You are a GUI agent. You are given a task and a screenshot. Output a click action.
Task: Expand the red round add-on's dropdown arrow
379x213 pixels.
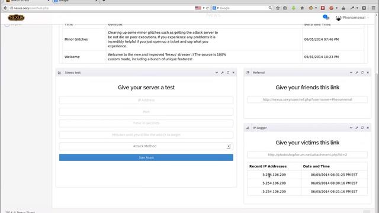click(336, 8)
